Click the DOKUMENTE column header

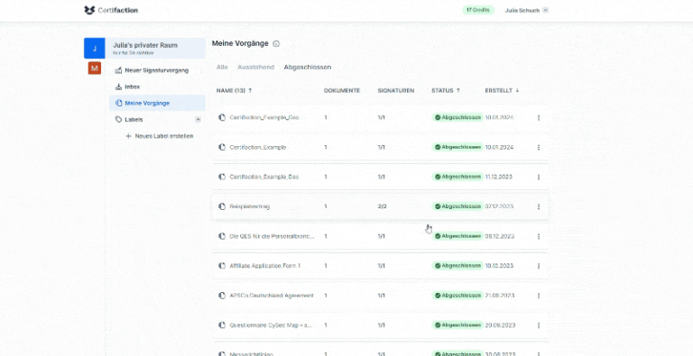coord(342,90)
